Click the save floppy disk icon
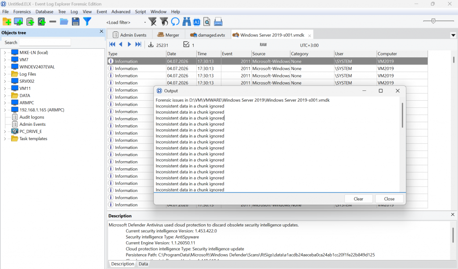The width and height of the screenshot is (458, 269). [76, 21]
